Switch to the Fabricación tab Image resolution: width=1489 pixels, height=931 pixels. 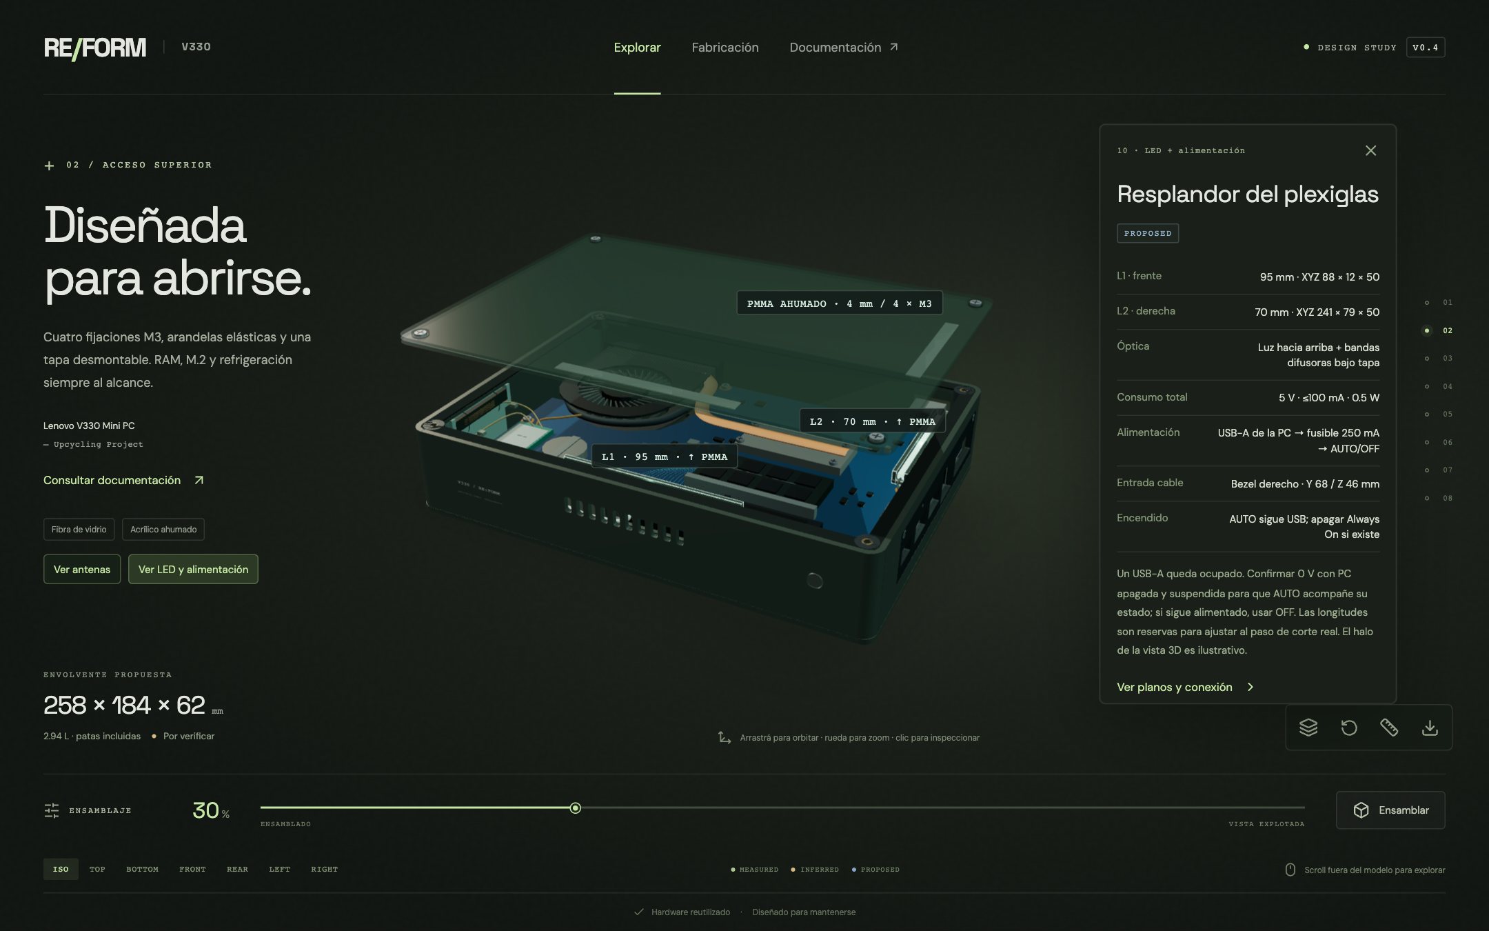click(725, 48)
